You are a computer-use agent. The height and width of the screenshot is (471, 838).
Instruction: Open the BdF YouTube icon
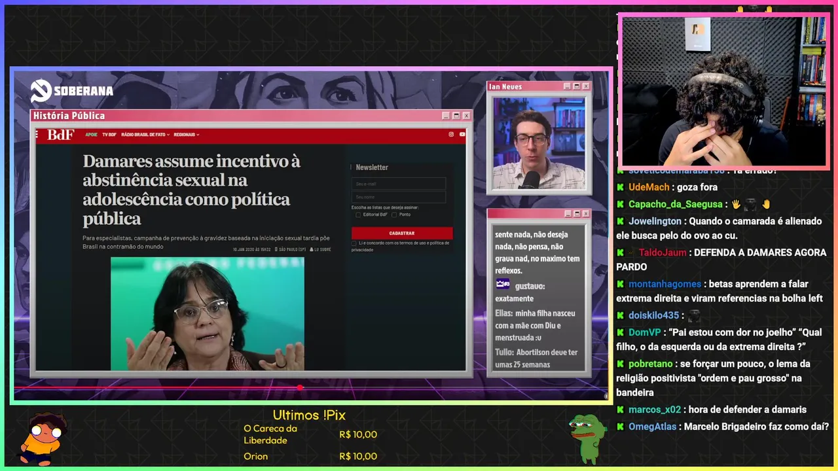tap(462, 135)
